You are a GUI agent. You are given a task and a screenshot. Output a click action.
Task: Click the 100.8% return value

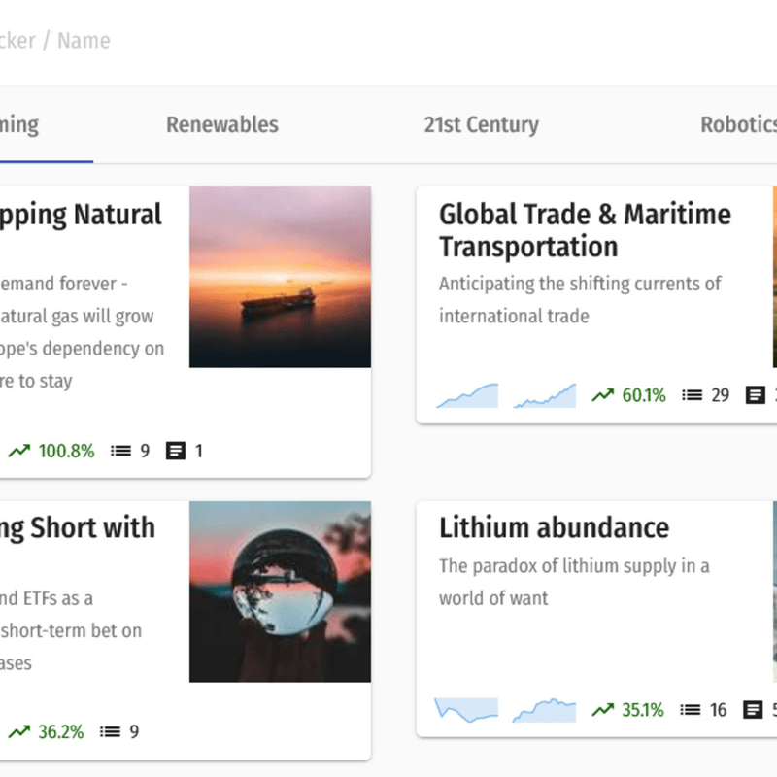coord(66,451)
